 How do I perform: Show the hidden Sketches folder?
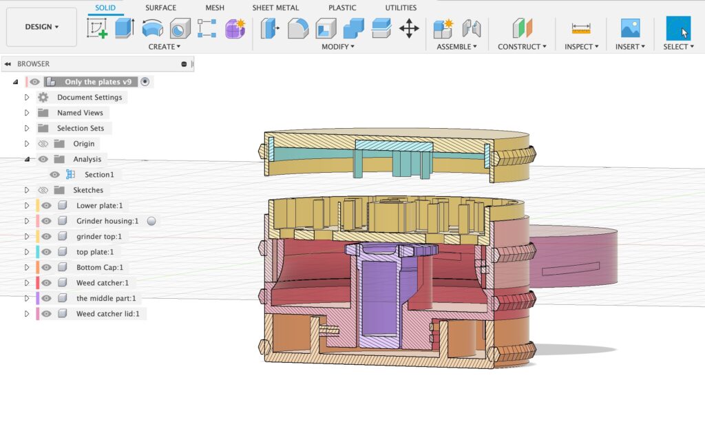coord(43,190)
